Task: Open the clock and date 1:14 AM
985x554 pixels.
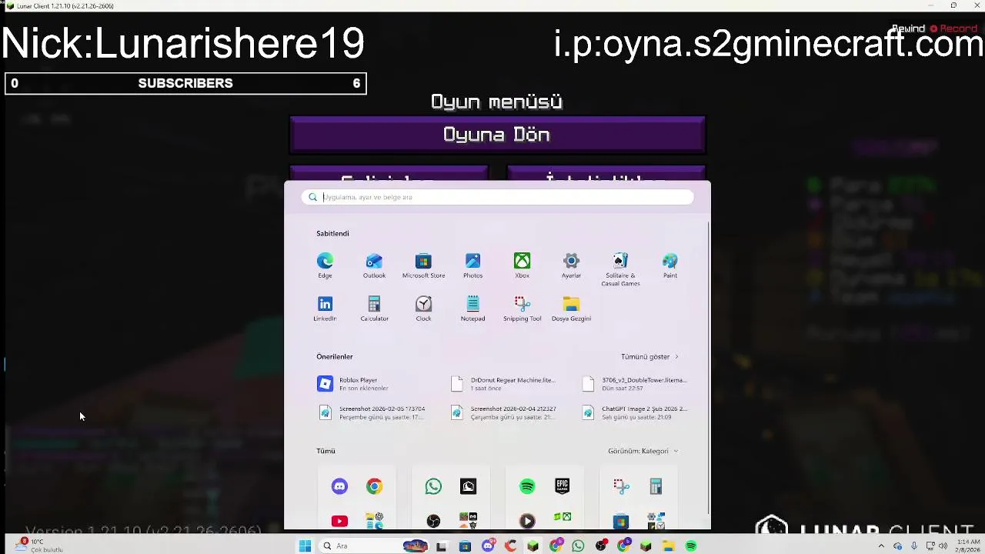Action: [x=968, y=546]
